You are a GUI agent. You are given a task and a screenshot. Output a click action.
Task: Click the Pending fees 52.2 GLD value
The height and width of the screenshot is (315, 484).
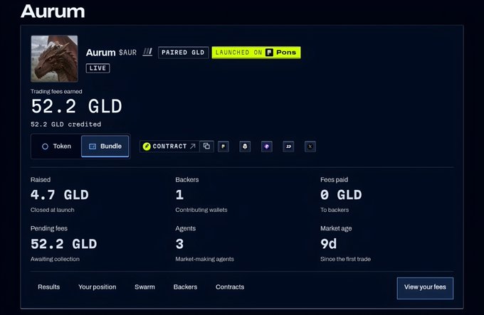click(63, 244)
